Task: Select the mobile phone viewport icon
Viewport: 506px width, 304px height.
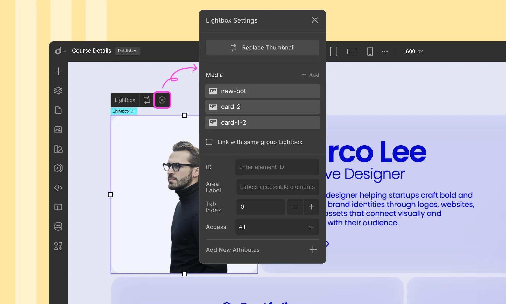Action: pyautogui.click(x=370, y=51)
